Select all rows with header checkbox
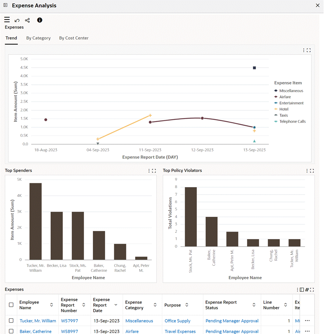Image resolution: width=326 pixels, height=334 pixels. click(x=11, y=305)
